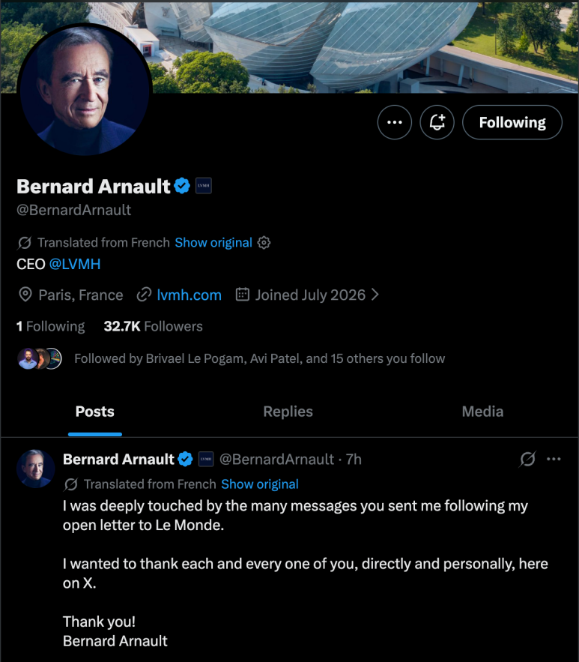Switch to the Media tab

pyautogui.click(x=482, y=412)
